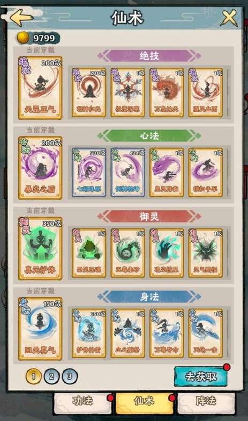Choose the green skull swirl 御灵 card
Screen dimensions: 248x421
click(x=127, y=253)
